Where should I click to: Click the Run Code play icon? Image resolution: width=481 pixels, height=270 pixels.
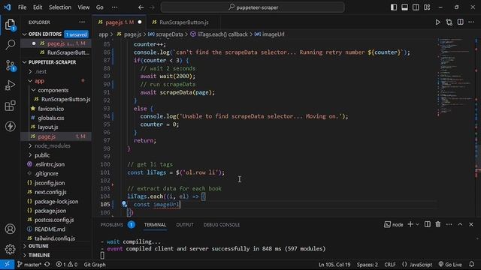pos(437,22)
